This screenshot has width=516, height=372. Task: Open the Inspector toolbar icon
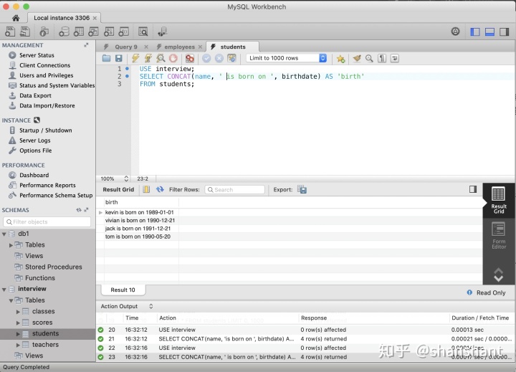coord(44,32)
